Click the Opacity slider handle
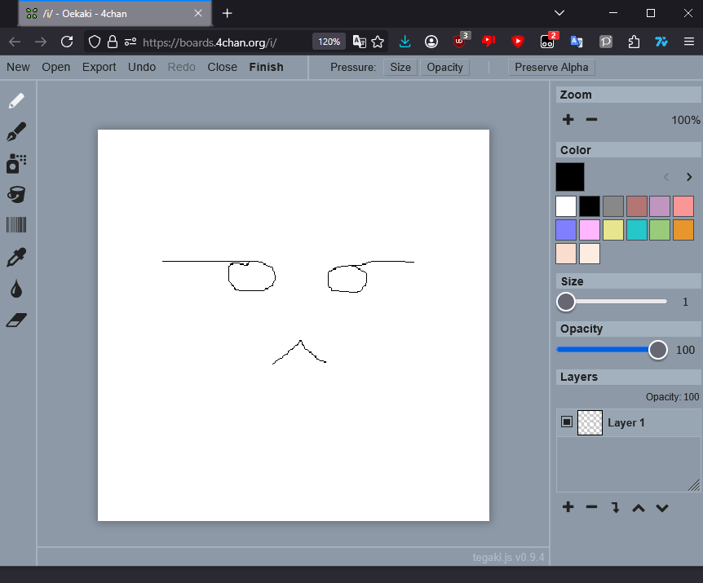This screenshot has height=583, width=703. [657, 350]
